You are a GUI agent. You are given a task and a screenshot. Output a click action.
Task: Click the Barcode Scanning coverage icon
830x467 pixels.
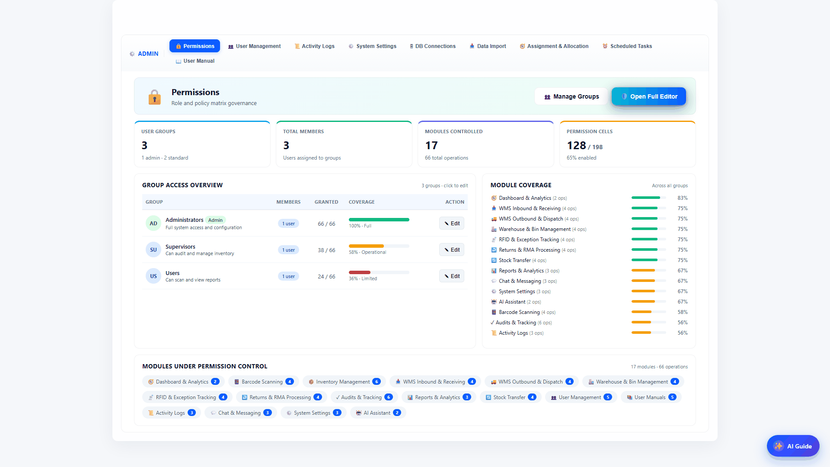click(494, 312)
